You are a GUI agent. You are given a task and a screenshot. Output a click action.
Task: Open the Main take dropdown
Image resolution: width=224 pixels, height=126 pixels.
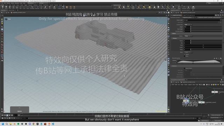point(44,3)
